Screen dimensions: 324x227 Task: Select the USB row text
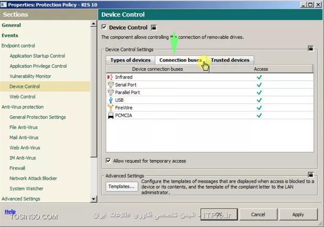pos(119,100)
